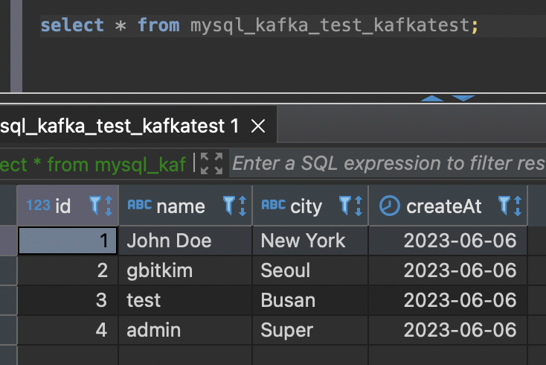The width and height of the screenshot is (546, 365).
Task: Select createAt date cell in admin row
Action: coord(448,330)
